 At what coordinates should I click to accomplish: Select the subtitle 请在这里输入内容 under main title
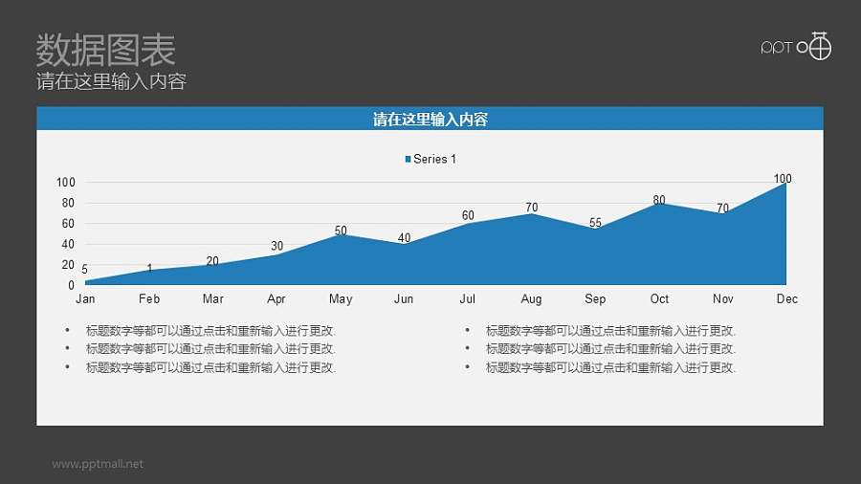[x=111, y=81]
